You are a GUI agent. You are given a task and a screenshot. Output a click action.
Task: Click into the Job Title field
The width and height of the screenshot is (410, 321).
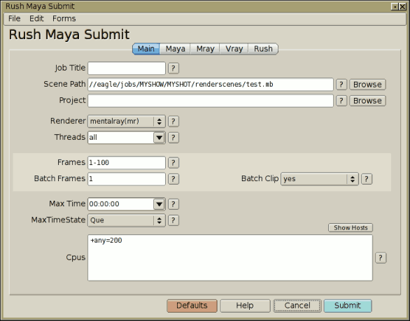[127, 69]
